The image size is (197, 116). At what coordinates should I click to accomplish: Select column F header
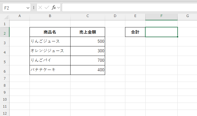pos(161,17)
